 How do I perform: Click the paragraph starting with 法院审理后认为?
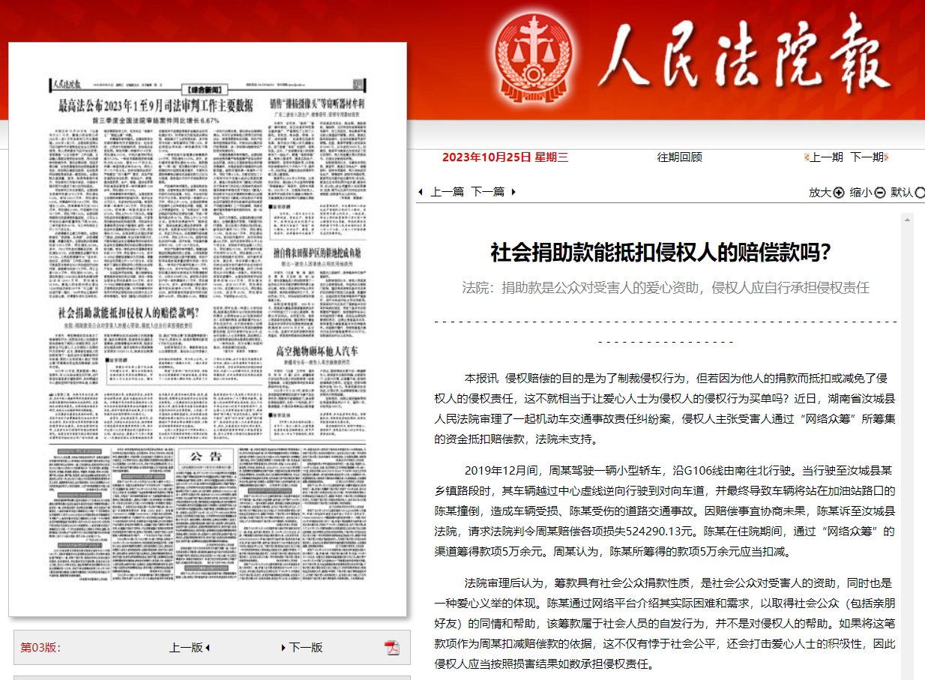click(665, 623)
